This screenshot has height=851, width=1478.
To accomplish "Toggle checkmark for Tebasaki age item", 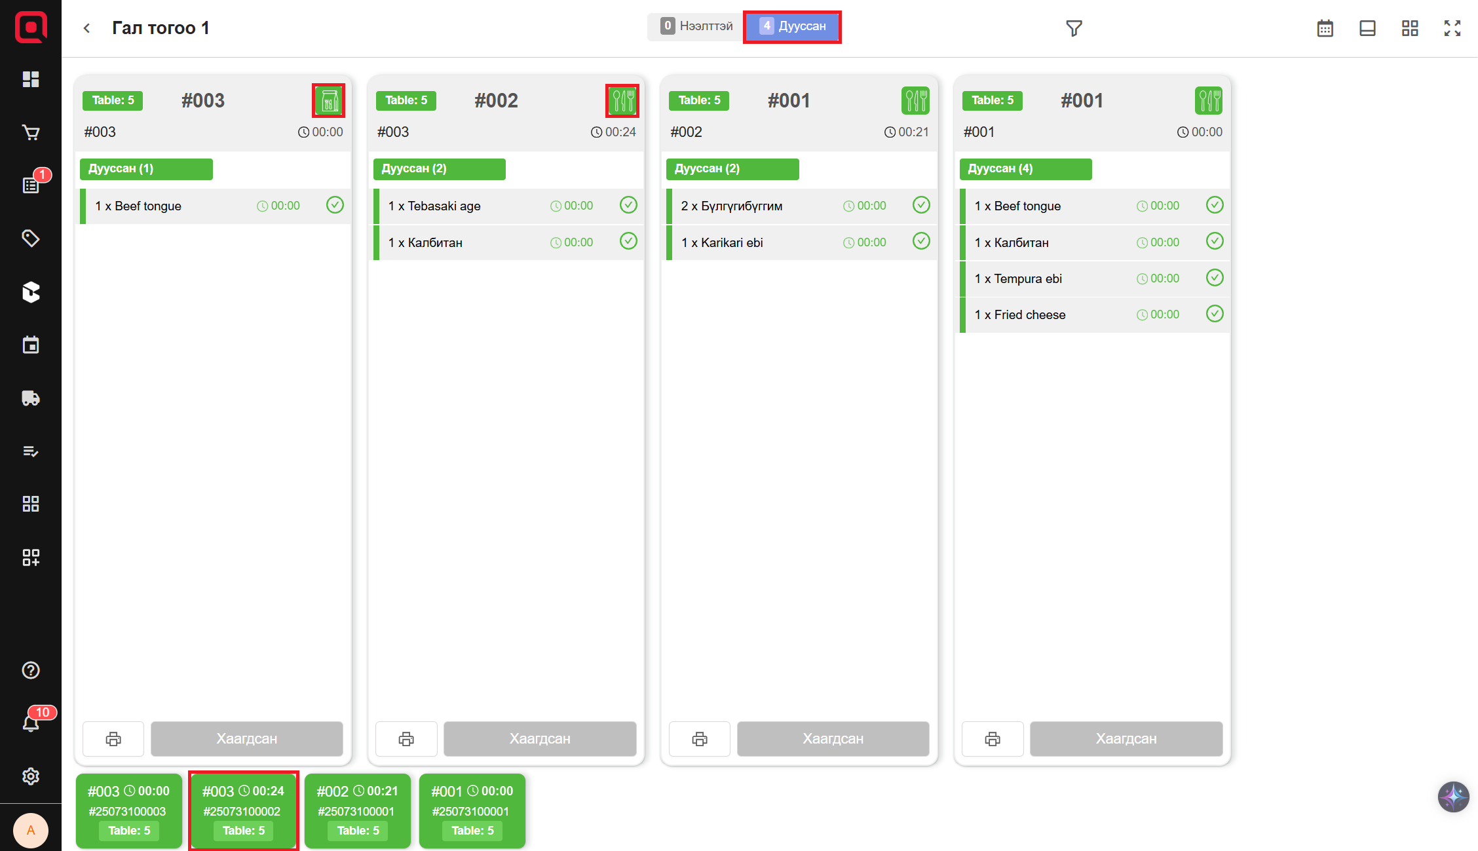I will (628, 205).
